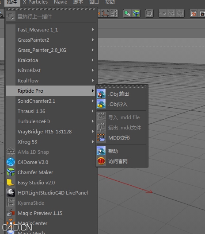205x234 pixels.
Task: Click the Chamfer Maker cube toolbar icon
Action: (136, 14)
